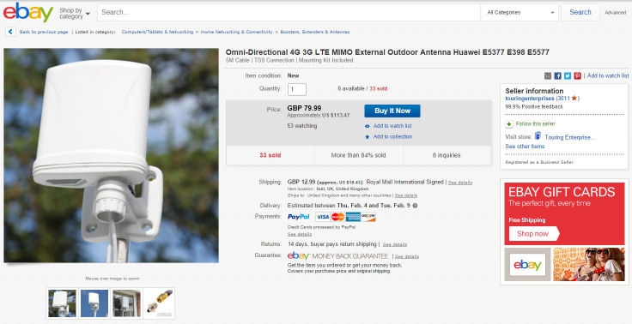Viewport: 632px width, 324px height.
Task: Open Touring Enterprise store icon
Action: [538, 135]
